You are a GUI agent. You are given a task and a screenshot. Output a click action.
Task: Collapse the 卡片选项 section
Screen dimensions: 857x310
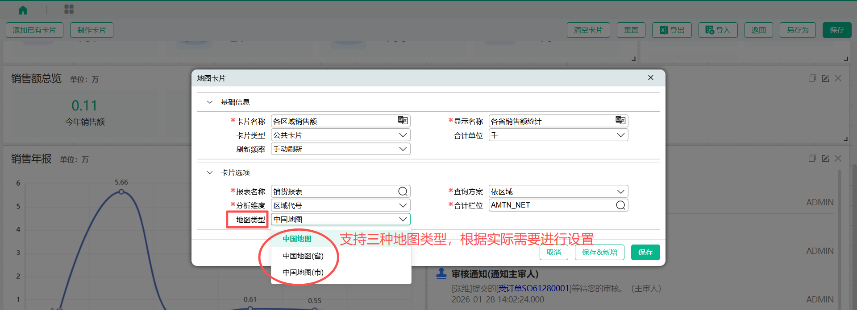[x=210, y=172]
